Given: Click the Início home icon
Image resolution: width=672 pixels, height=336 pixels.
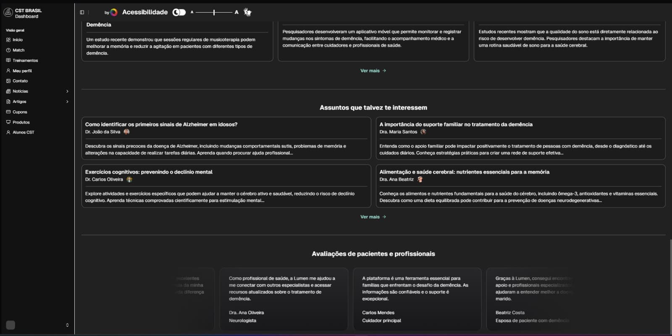Looking at the screenshot, I should [x=8, y=40].
